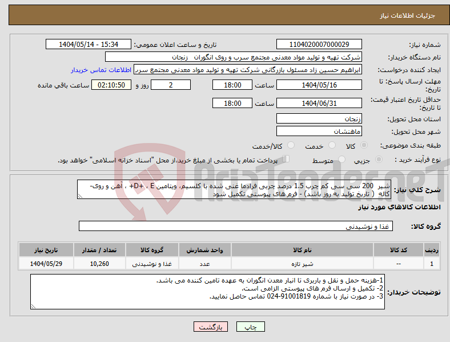Image resolution: width=450 pixels, height=342 pixels.
Task: Click the unit cell عدد
Action: pyautogui.click(x=204, y=264)
